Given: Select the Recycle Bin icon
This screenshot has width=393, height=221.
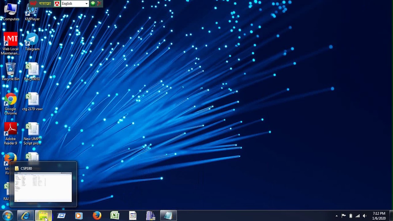Looking at the screenshot, I should [10, 72].
